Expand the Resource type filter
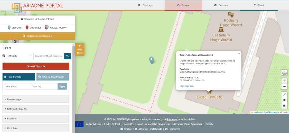Screen dimensions: 289x133 point(36,99)
